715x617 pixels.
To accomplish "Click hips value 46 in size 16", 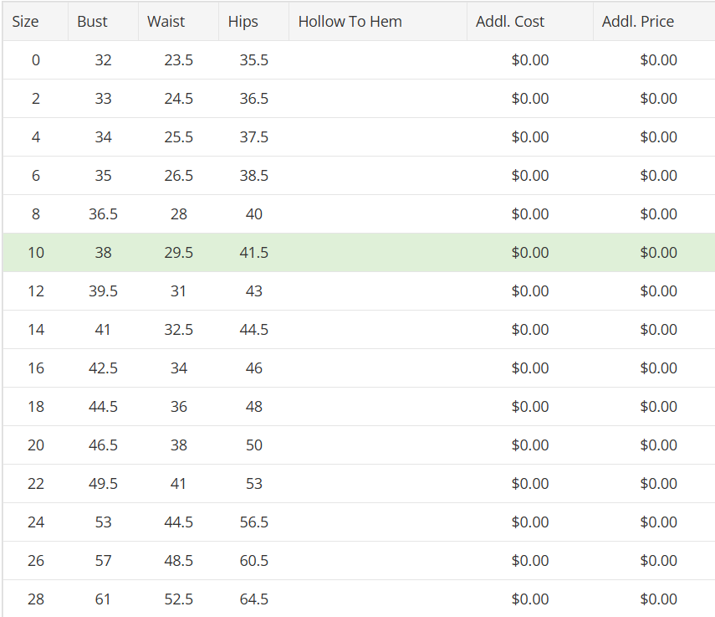I will click(x=254, y=368).
